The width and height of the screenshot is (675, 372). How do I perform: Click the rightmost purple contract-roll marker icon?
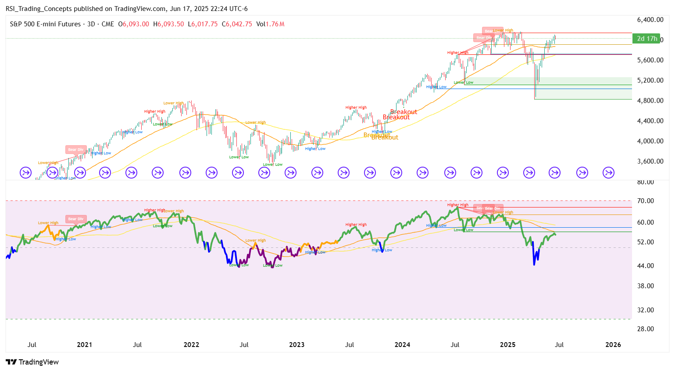(x=608, y=173)
